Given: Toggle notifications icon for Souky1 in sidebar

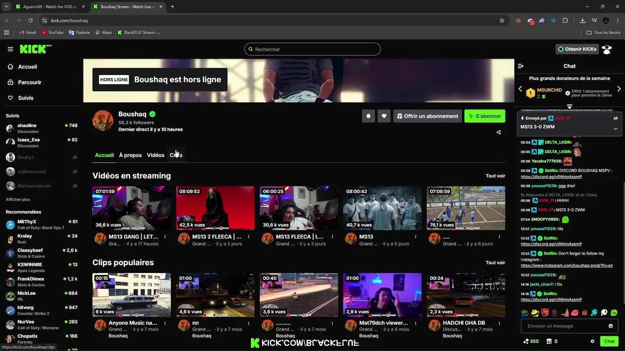Looking at the screenshot, I should [75, 157].
